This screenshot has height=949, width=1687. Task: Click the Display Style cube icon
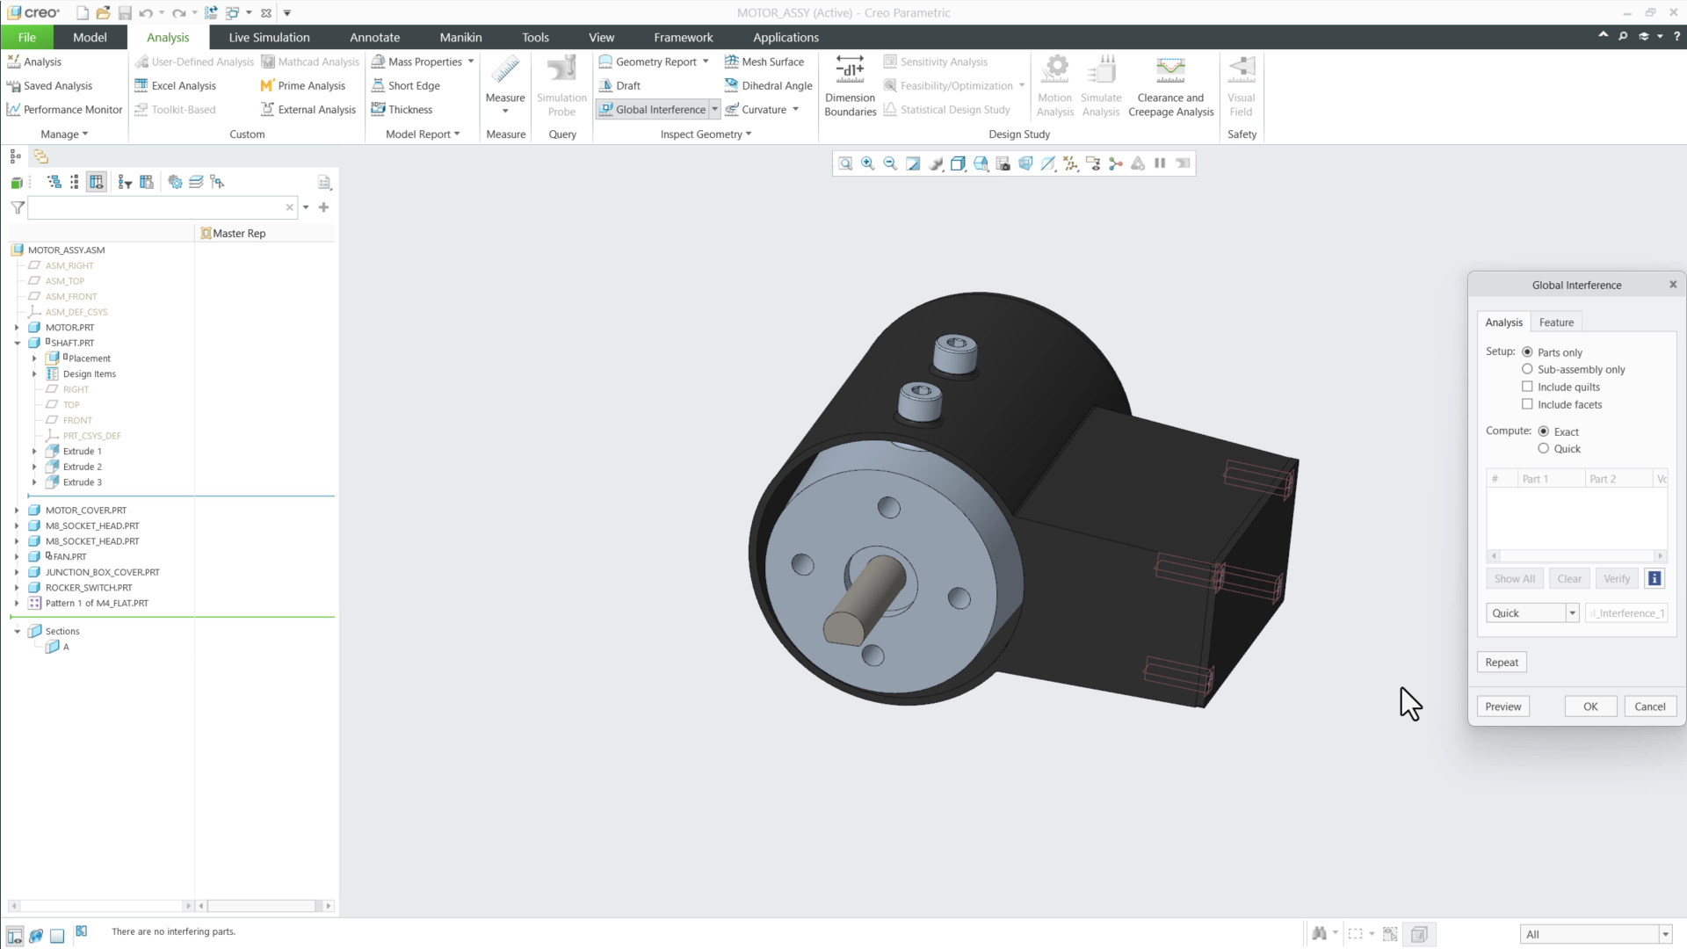coord(958,163)
